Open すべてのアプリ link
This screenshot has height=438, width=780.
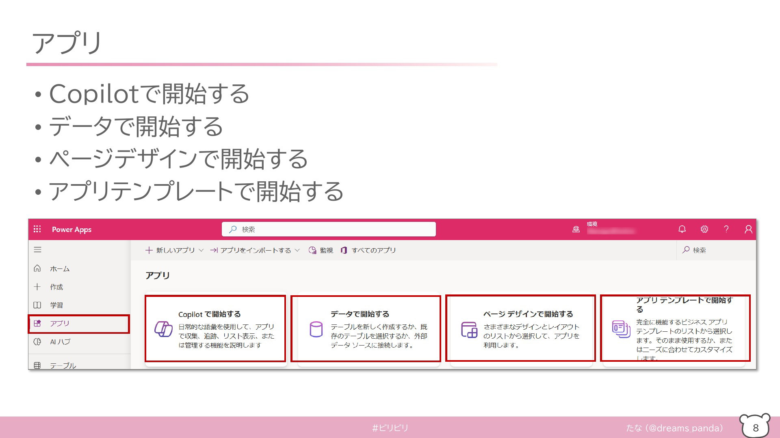click(x=368, y=250)
